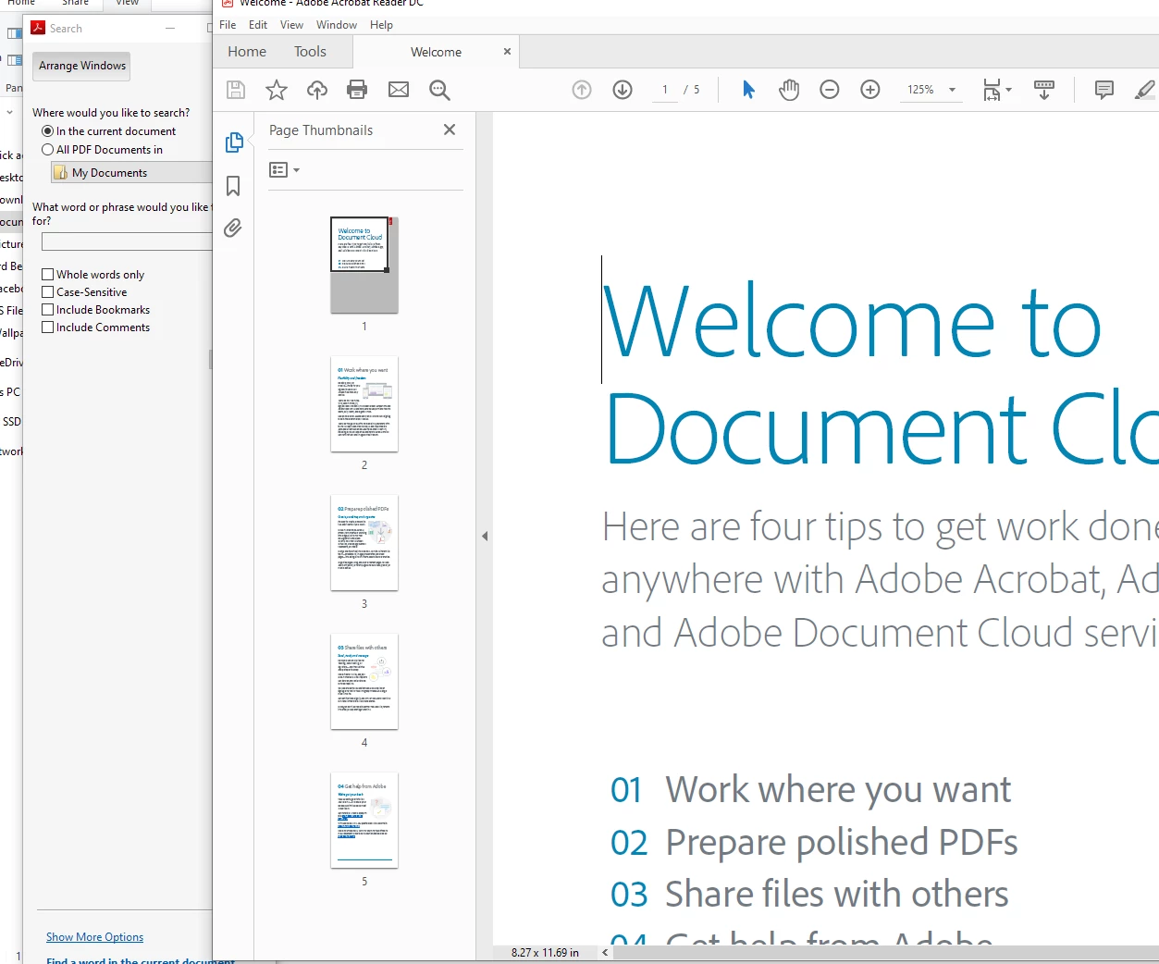
Task: Click the page size 8.27 x 11.69 in
Action: point(545,952)
